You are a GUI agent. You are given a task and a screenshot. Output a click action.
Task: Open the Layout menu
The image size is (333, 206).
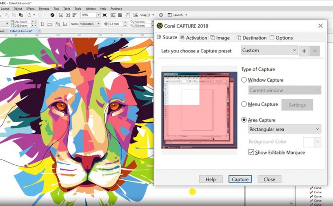5,9
